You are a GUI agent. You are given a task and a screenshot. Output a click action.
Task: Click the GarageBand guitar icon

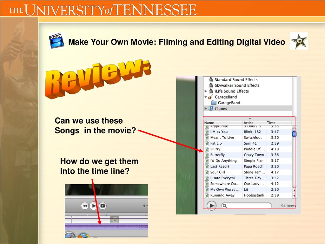click(211, 97)
